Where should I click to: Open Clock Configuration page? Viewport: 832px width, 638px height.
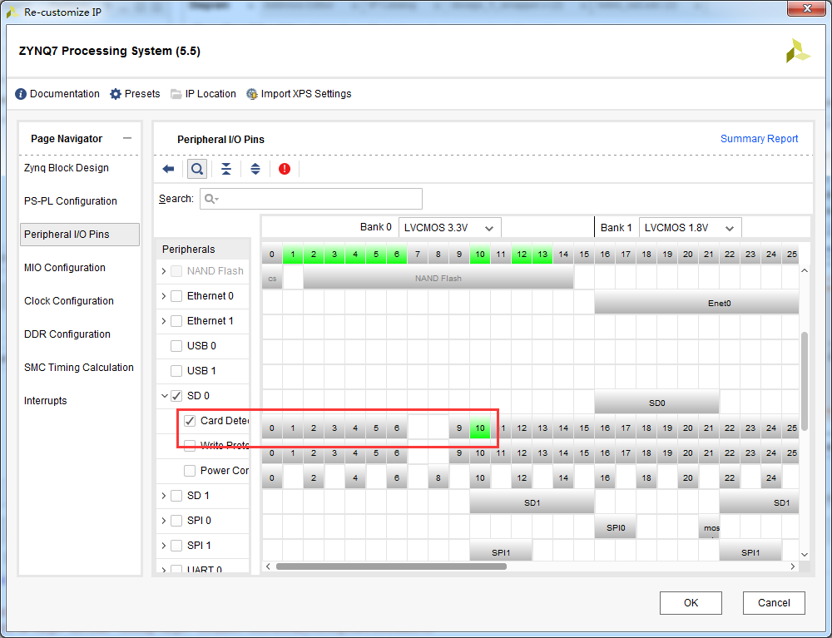(69, 301)
